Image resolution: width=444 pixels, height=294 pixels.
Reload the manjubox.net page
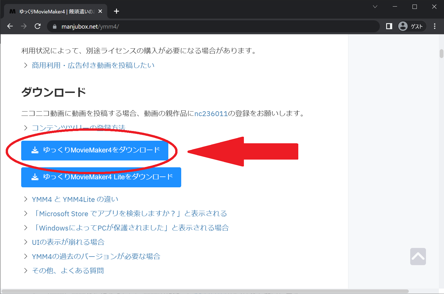(x=38, y=26)
